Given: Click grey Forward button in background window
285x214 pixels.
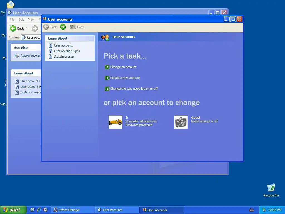Looking at the screenshot, I should click(x=35, y=28).
